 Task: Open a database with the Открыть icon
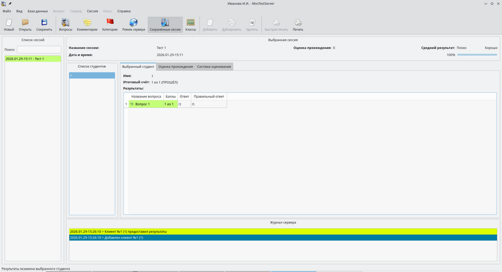(25, 24)
